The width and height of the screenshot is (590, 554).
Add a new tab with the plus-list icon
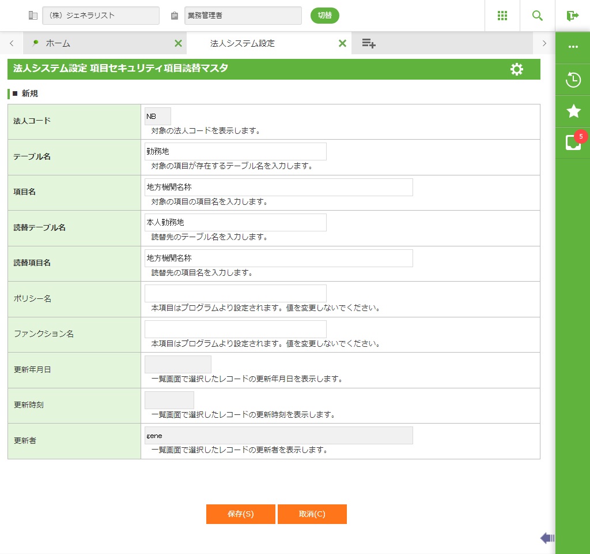(369, 43)
